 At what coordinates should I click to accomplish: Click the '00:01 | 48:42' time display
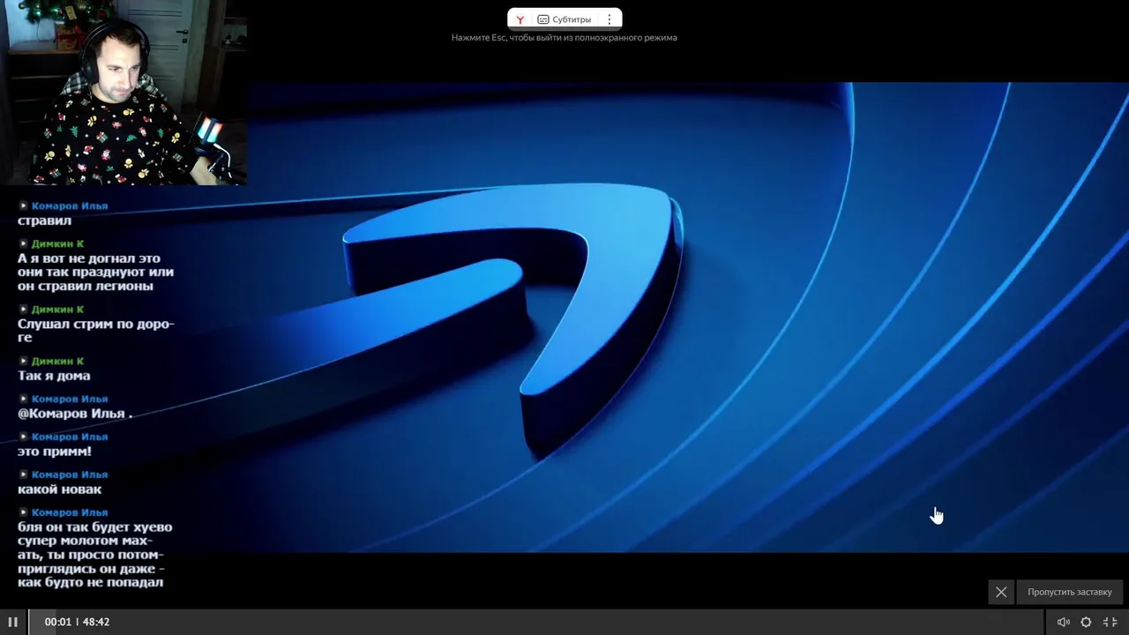click(x=77, y=622)
